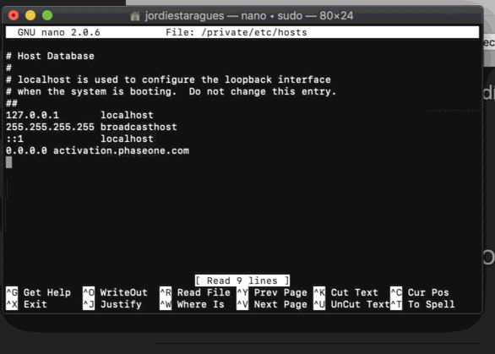Click the Justify label
This screenshot has width=495, height=354.
(x=121, y=304)
